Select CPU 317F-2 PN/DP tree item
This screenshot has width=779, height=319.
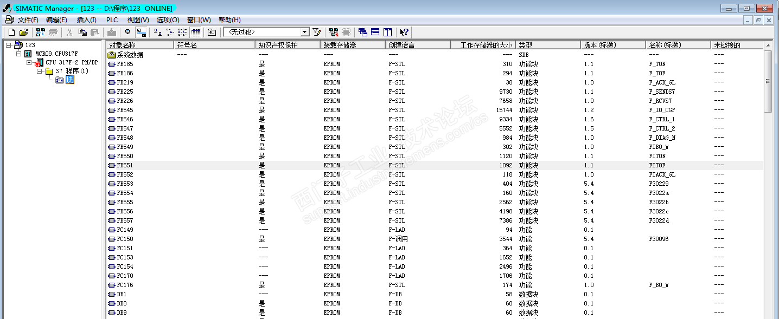coord(72,62)
